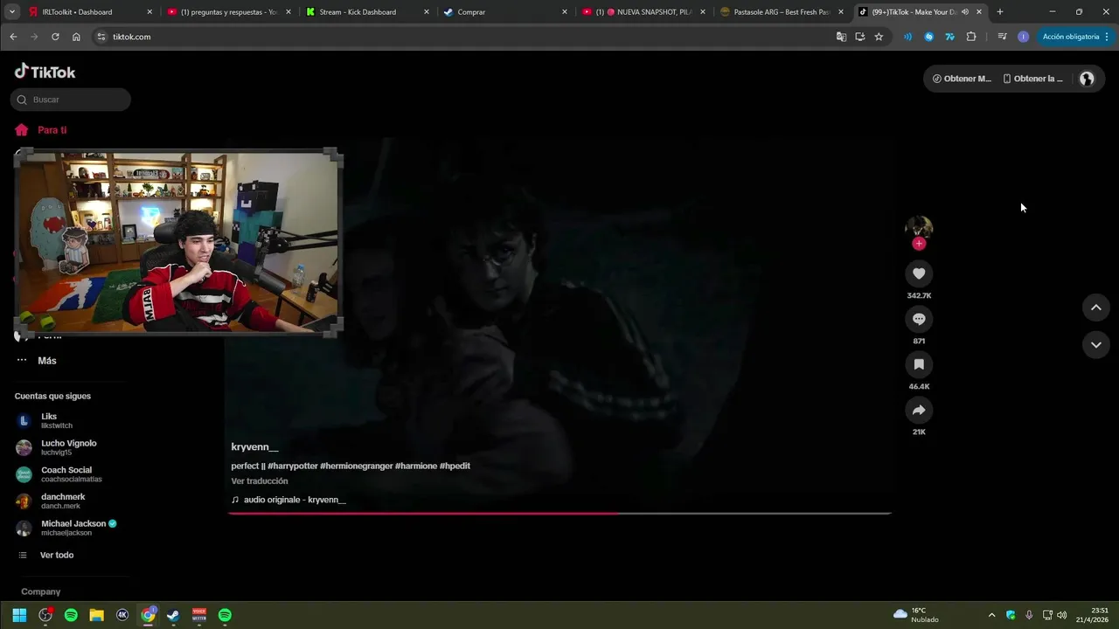Open OBS Studio from taskbar
Screen dimensions: 1119x629
[45, 615]
